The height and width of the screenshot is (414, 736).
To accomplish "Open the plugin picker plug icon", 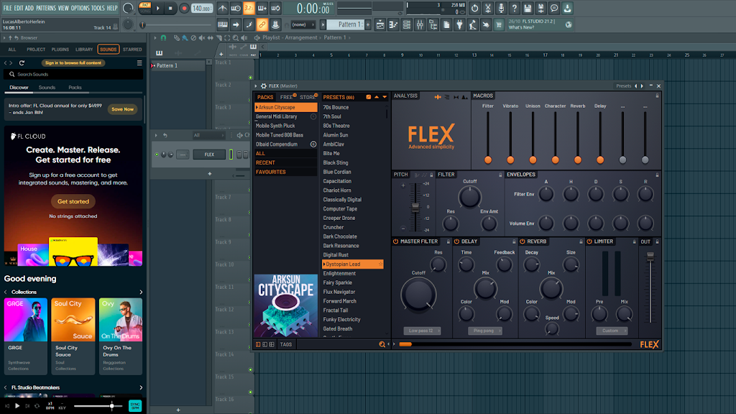I will [459, 24].
